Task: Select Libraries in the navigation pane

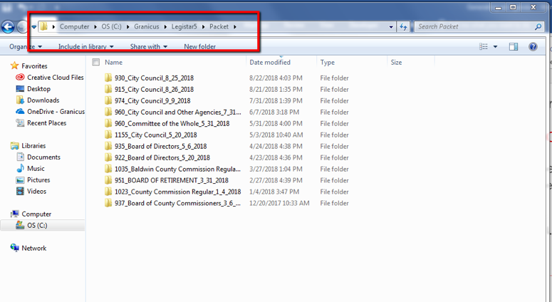Action: click(33, 146)
